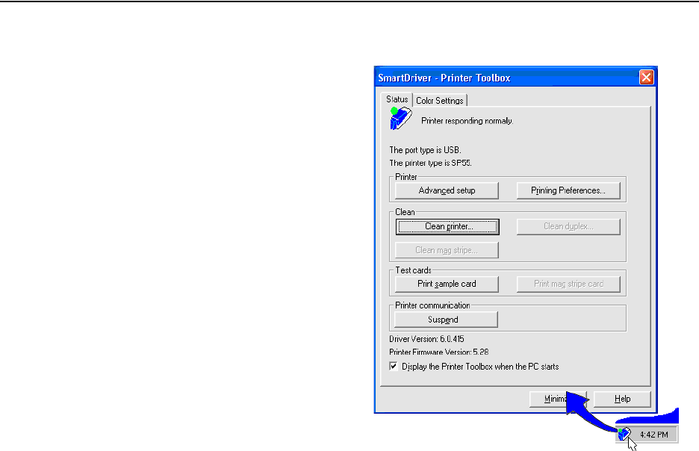Click the 'Printer responding normally.' status text
Screen dimensions: 699x451
tap(467, 121)
